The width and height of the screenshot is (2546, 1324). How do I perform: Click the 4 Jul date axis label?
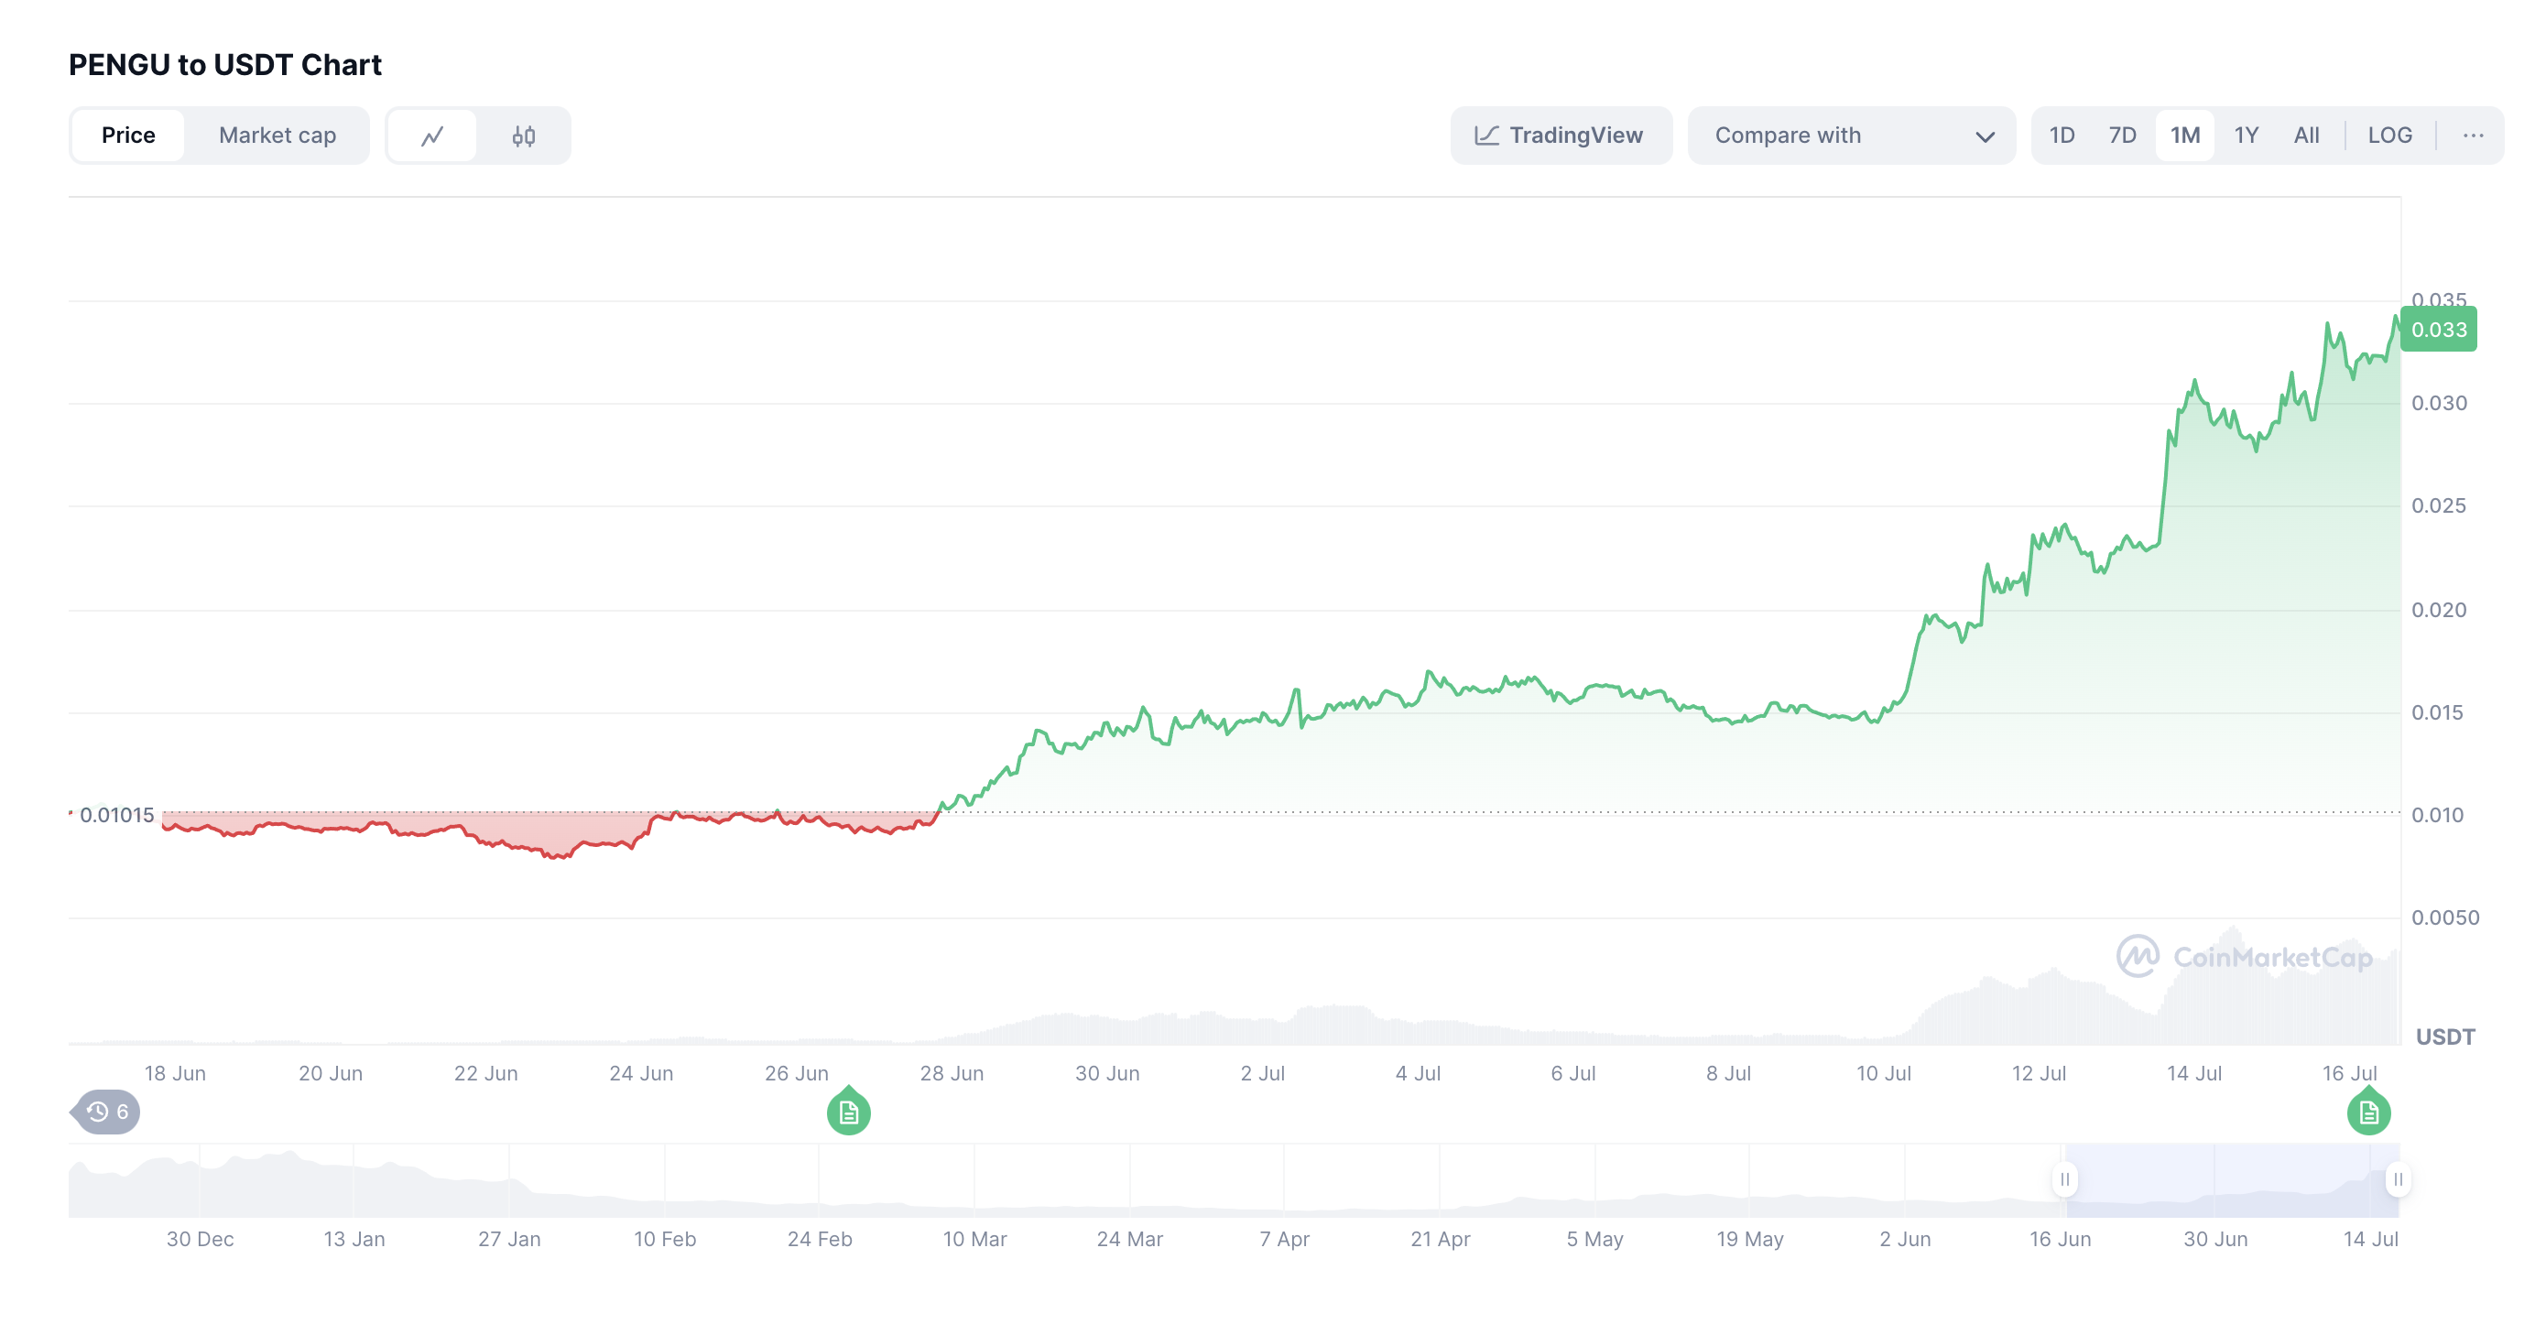(1418, 1073)
